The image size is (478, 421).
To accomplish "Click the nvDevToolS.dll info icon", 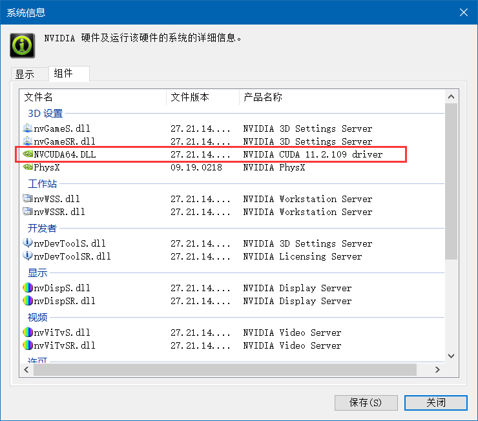I will tap(28, 243).
